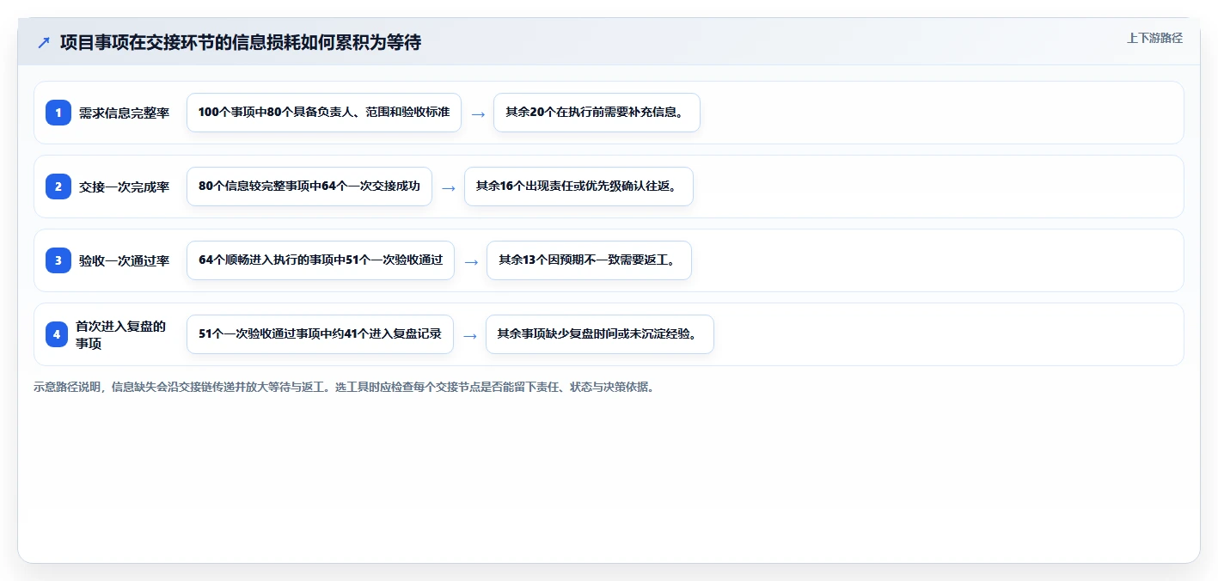Click the 上下游路径 label at top right
Image resolution: width=1218 pixels, height=581 pixels.
pyautogui.click(x=1154, y=38)
